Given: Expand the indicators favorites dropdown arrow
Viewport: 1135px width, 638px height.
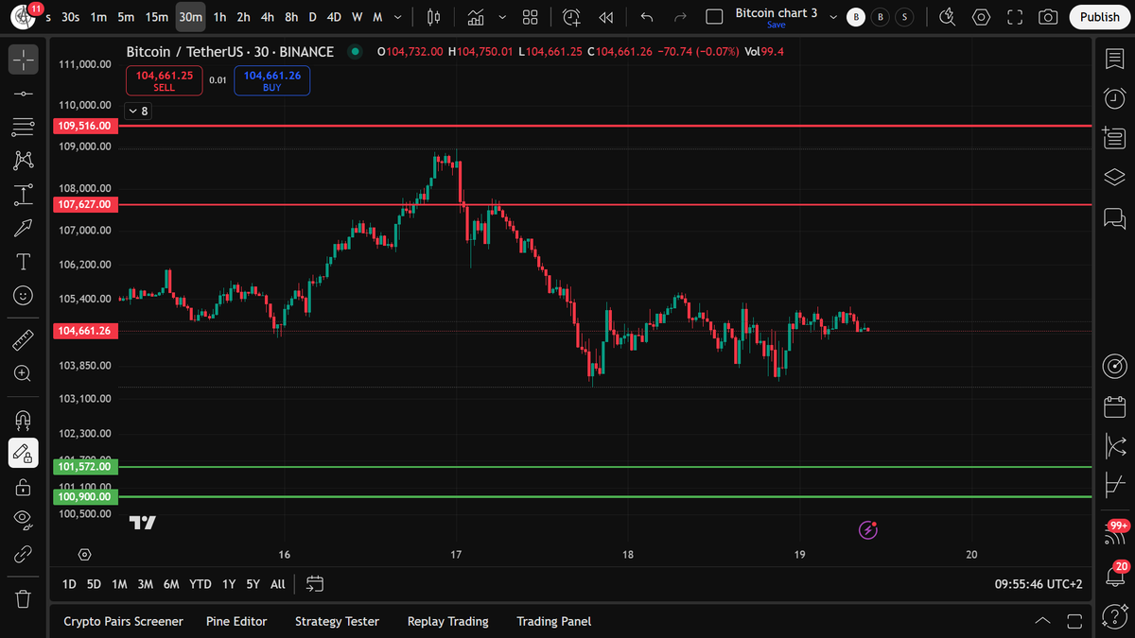Looking at the screenshot, I should click(x=501, y=17).
